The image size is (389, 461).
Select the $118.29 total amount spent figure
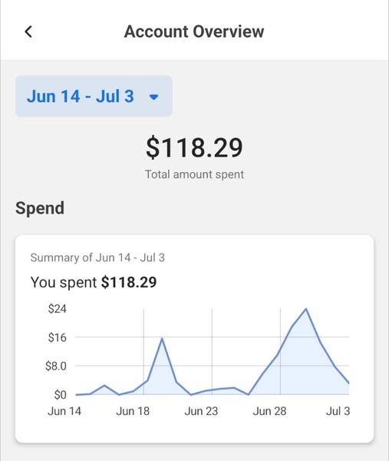(x=194, y=148)
